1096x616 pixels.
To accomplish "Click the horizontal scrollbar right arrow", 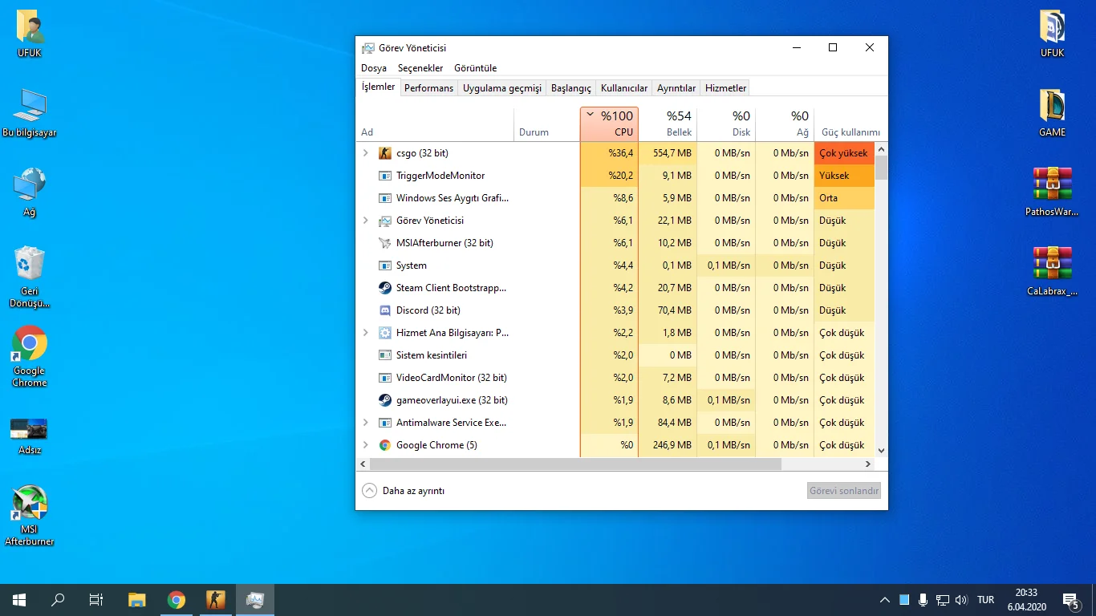I will coord(867,464).
